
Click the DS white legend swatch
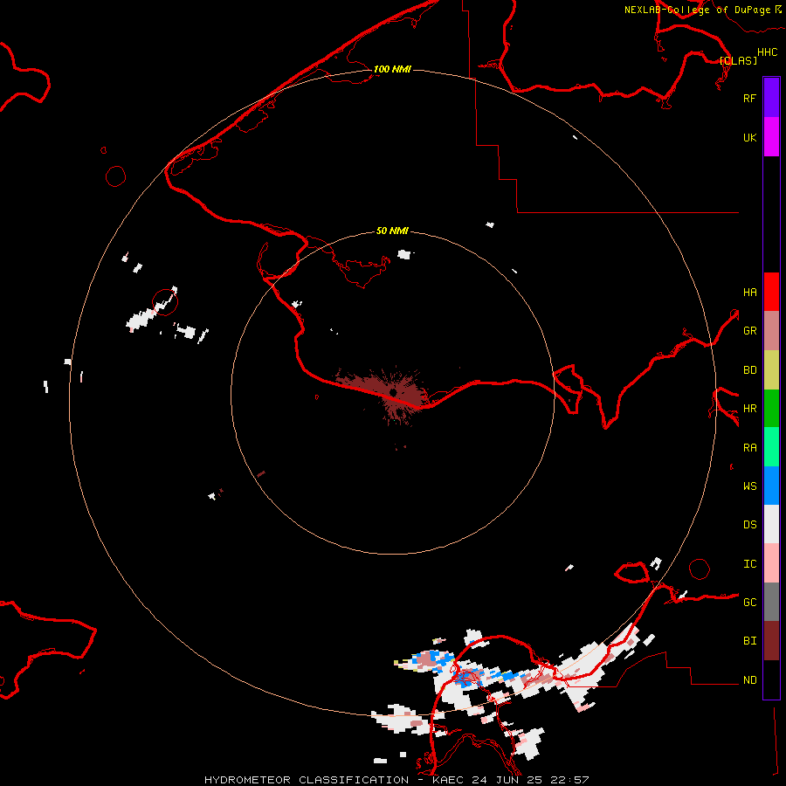click(771, 524)
